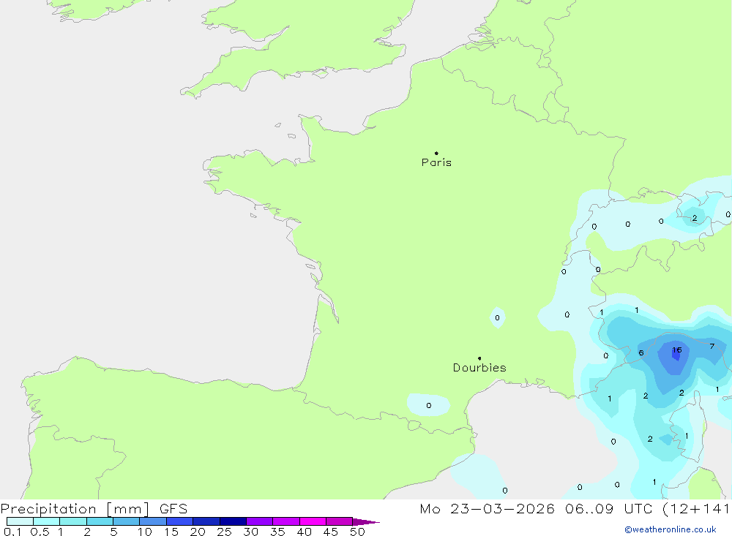Click the Paris city label

coord(436,162)
